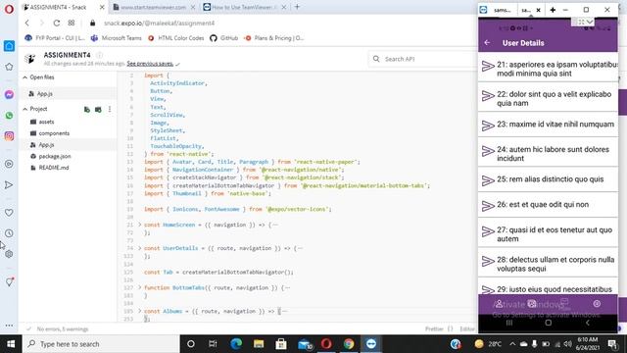Viewport: 627px width, 353px height.
Task: Open Plans & Pricing bookmark
Action: tap(274, 38)
